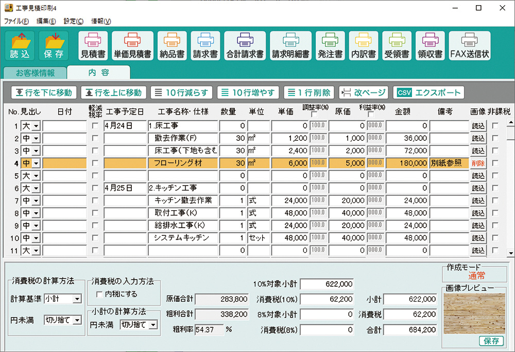Enable the 内税にする checkbox
The width and height of the screenshot is (515, 352).
coord(100,294)
